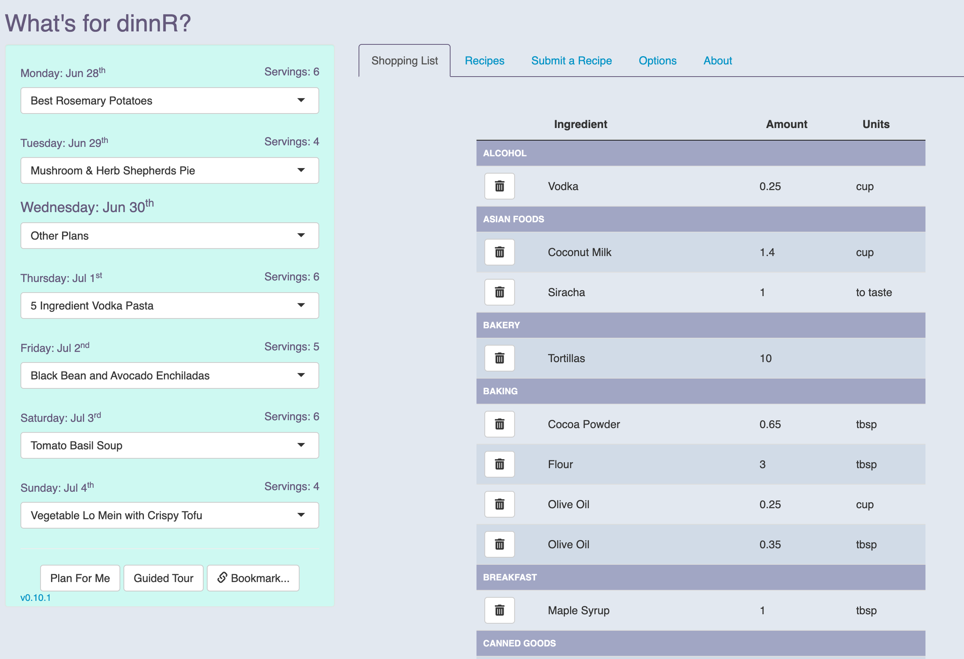Delete Cocoa Powder from Baking
Viewport: 964px width, 659px height.
point(499,424)
